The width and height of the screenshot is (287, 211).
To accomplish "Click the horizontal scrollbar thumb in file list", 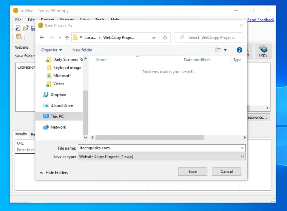I will point(150,138).
